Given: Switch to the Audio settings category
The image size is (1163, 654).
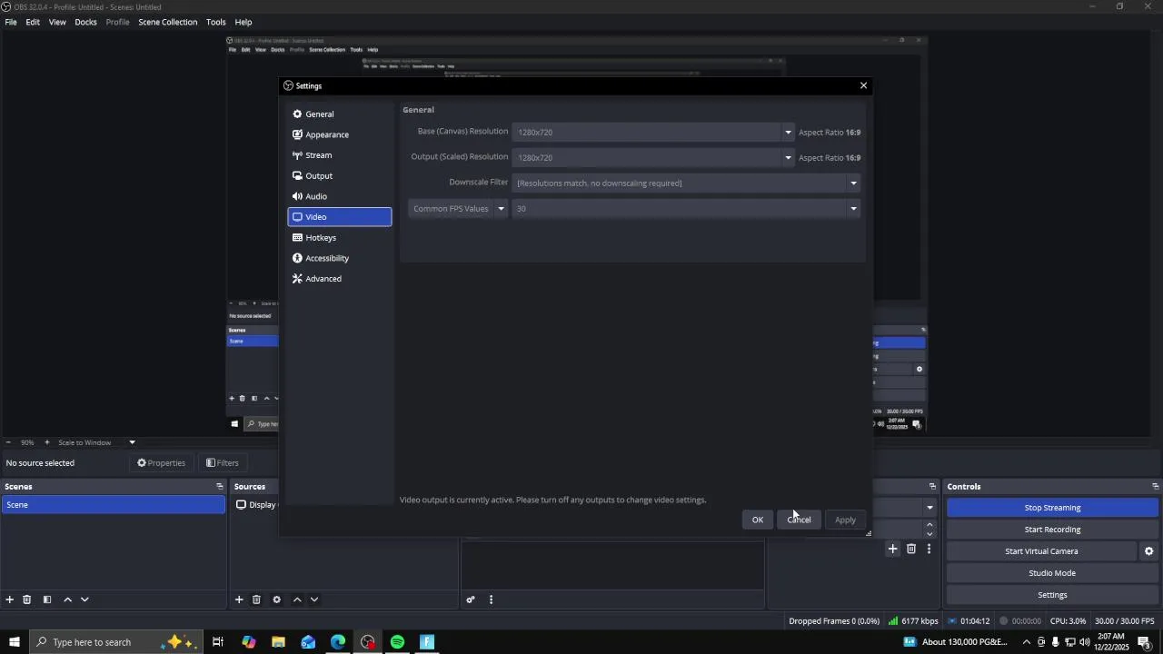Looking at the screenshot, I should (x=340, y=196).
